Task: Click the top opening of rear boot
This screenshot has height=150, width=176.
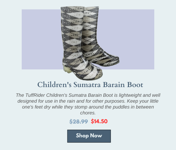Action: point(92,8)
